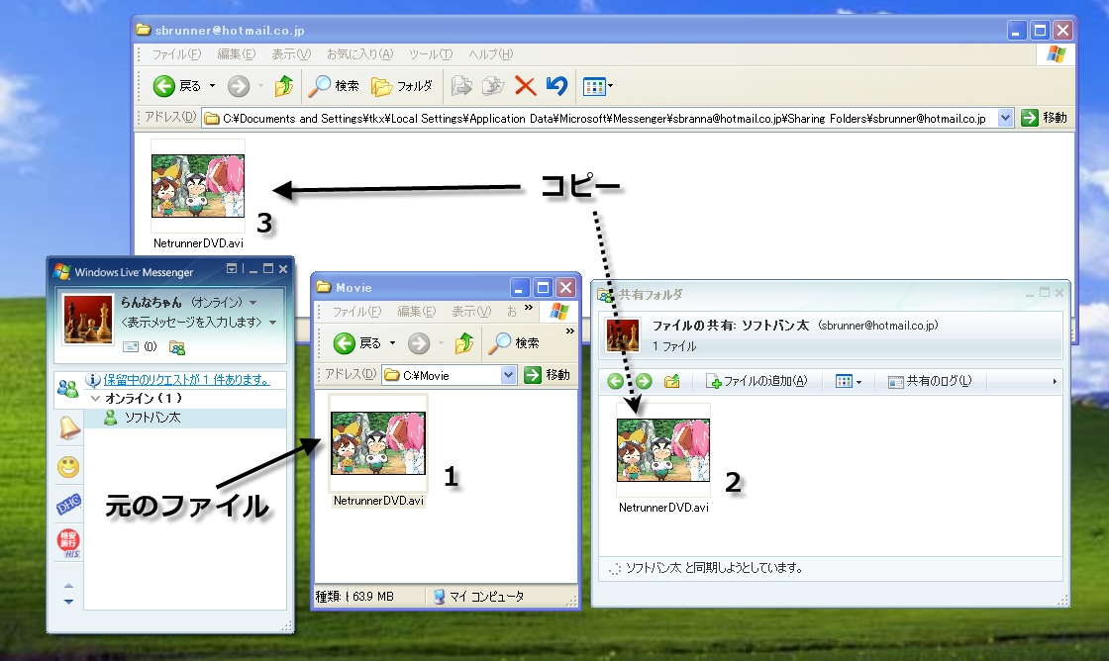1109x661 pixels.
Task: Go up one folder in sbrunner@hotmail.co.jp window
Action: (x=284, y=86)
